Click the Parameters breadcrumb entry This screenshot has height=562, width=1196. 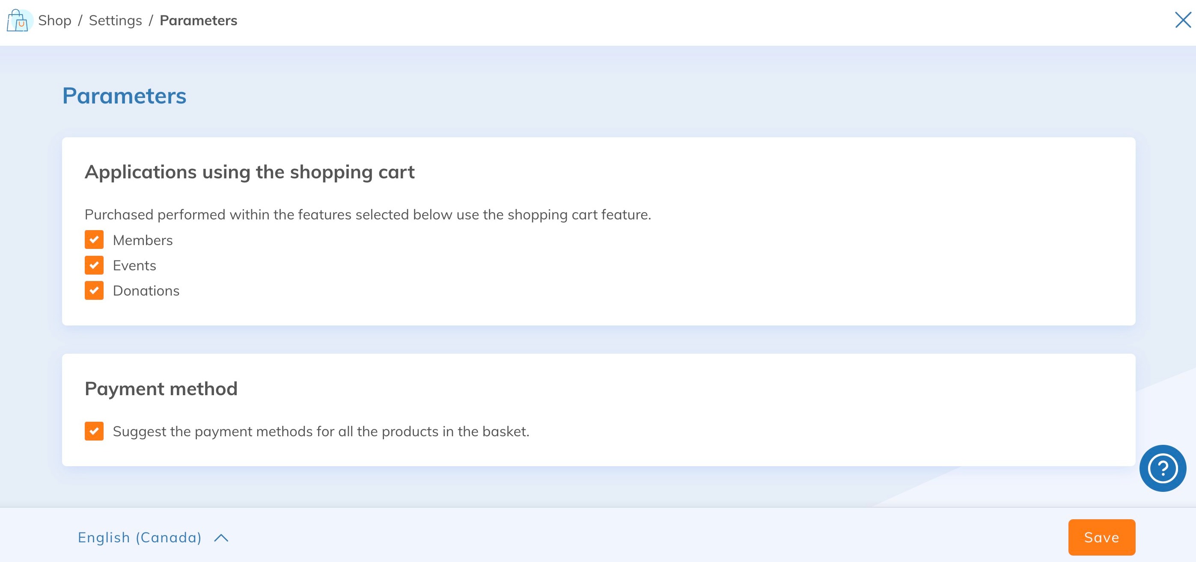198,20
